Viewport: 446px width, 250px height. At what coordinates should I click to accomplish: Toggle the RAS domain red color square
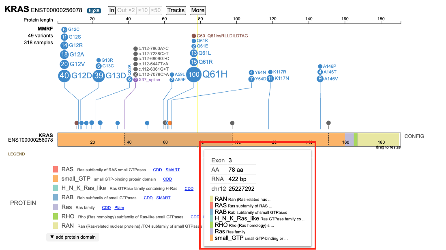point(56,169)
